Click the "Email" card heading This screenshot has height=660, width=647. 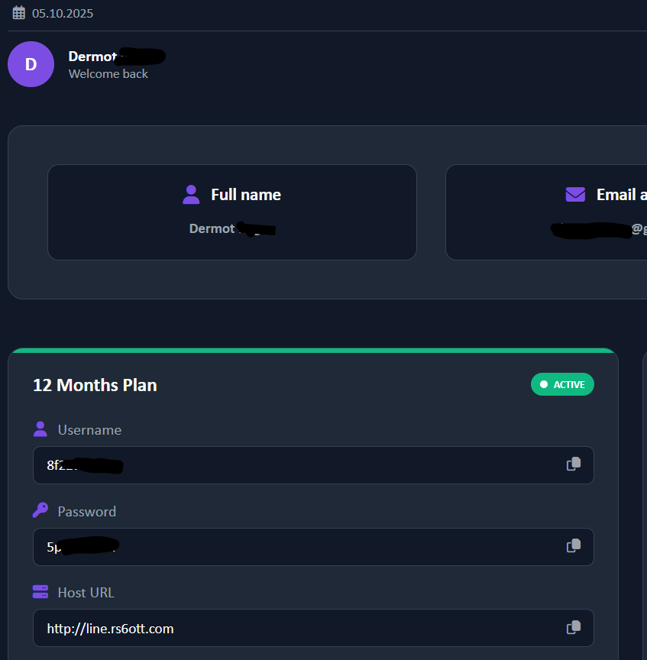point(617,195)
